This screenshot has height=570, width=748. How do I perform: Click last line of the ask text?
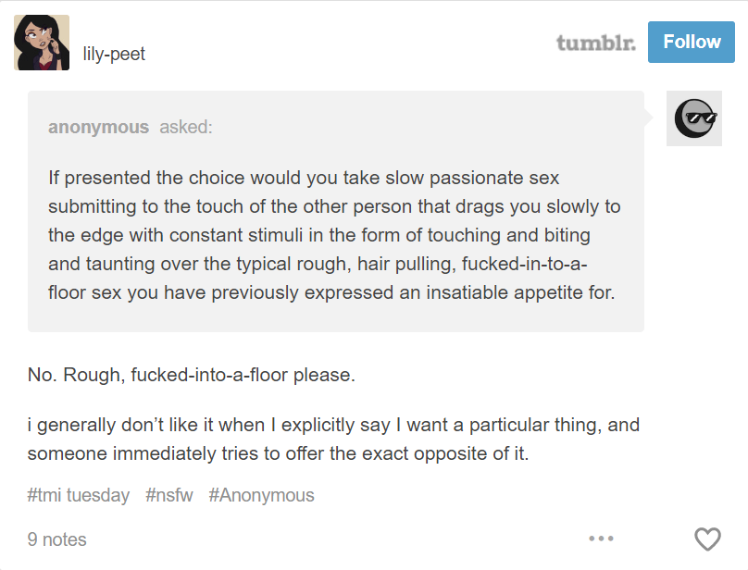[331, 292]
